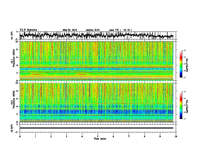Screen dimensions: 198x153
Task: Click time axis tick label "3"
Action: coord(66,136)
